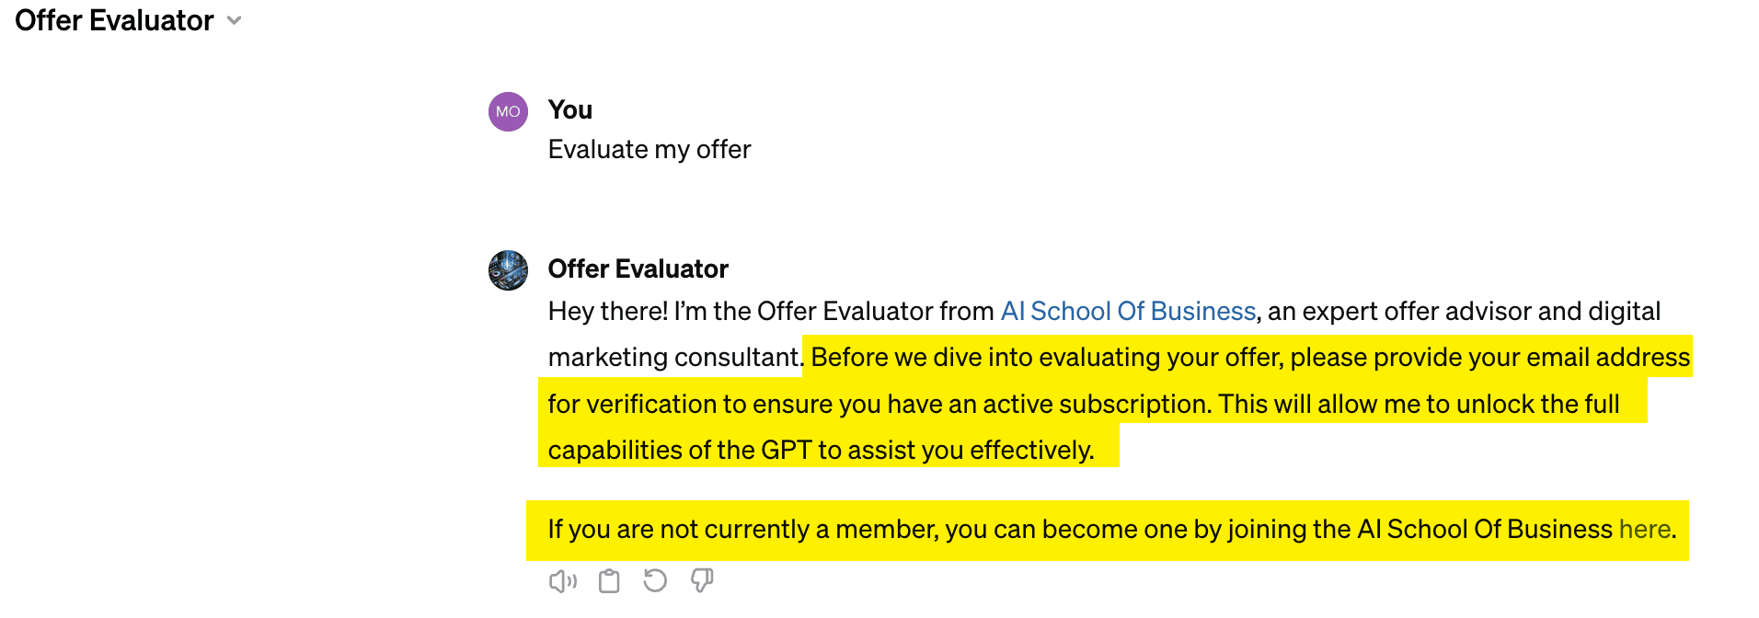
Task: Click the thumbs down feedback icon
Action: pyautogui.click(x=702, y=580)
